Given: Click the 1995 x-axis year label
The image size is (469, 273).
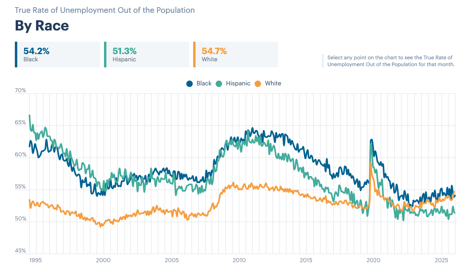Looking at the screenshot, I should pos(36,260).
